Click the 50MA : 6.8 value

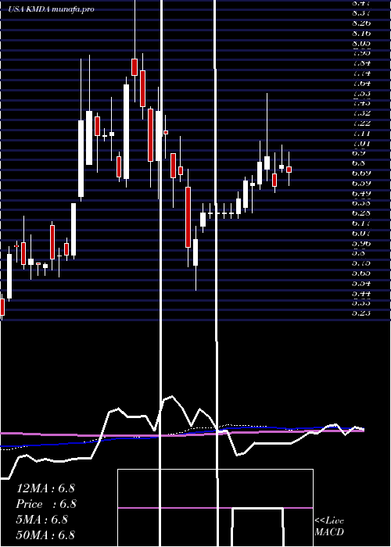point(45,535)
